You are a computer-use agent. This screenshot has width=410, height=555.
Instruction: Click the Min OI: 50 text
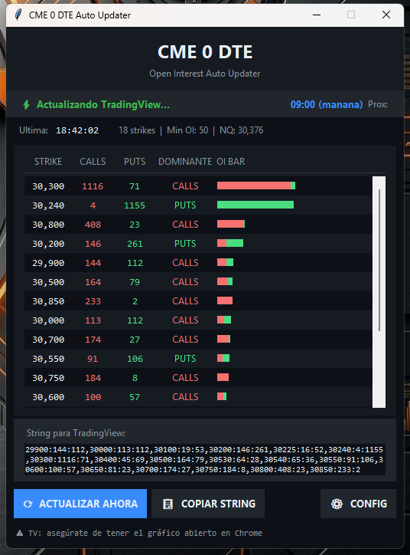187,130
